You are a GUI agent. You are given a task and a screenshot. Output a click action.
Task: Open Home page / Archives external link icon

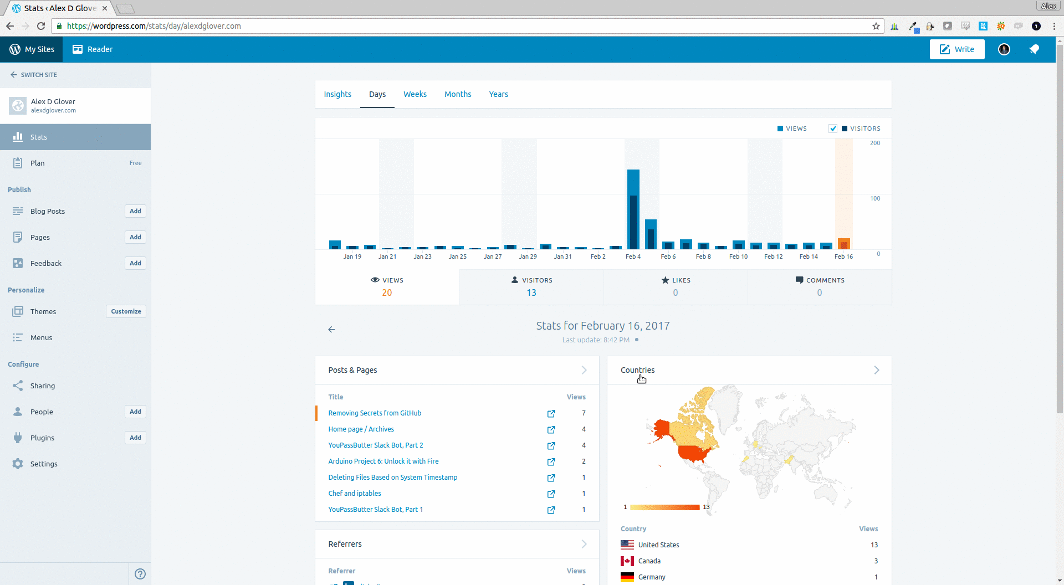551,430
